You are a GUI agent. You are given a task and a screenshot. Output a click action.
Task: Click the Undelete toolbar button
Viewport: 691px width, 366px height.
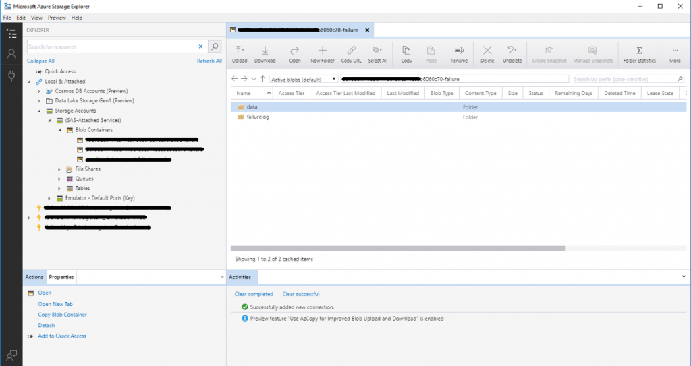pos(512,54)
